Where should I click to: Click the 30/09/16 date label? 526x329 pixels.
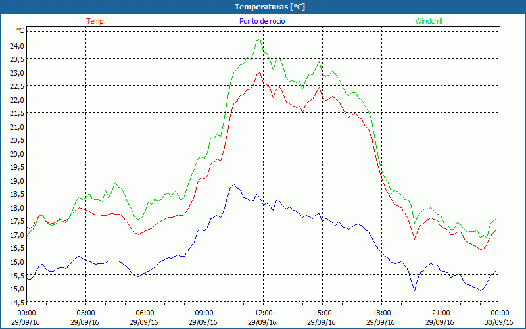[500, 322]
